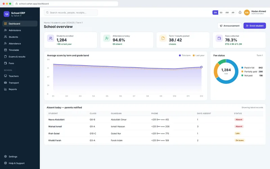Click guardian Abdullahi Omar

pyautogui.click(x=119, y=120)
